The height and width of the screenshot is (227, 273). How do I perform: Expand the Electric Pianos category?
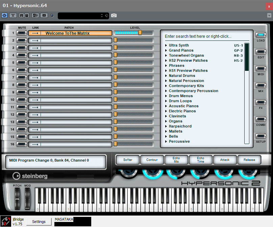[166, 111]
